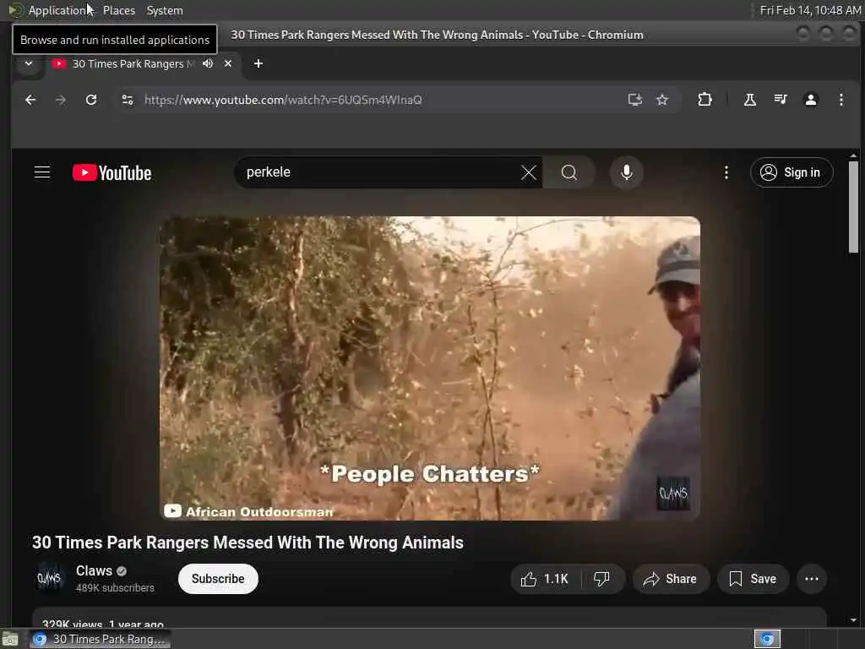The image size is (865, 649).
Task: Clear the search query with X
Action: [529, 172]
